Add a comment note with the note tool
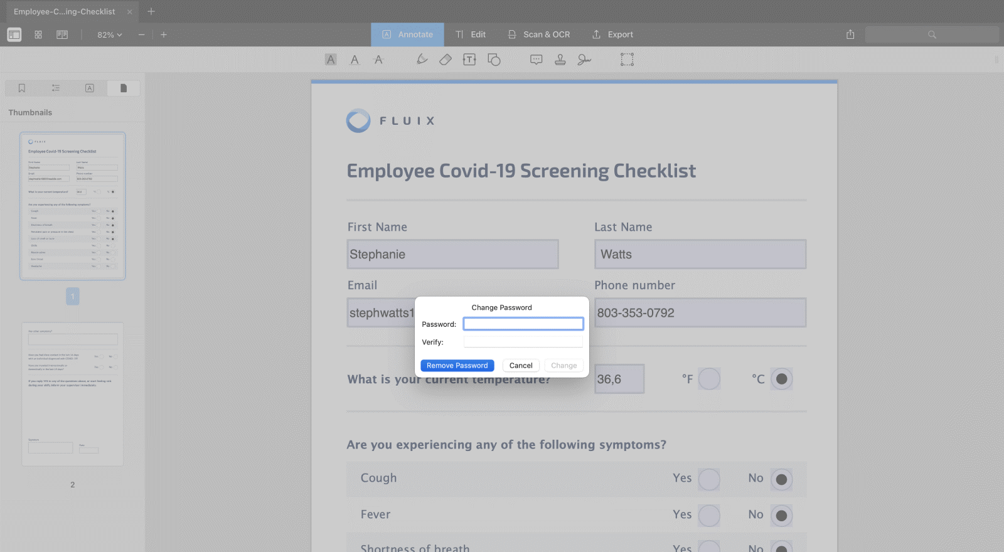Screen dimensions: 1004x552 536,60
